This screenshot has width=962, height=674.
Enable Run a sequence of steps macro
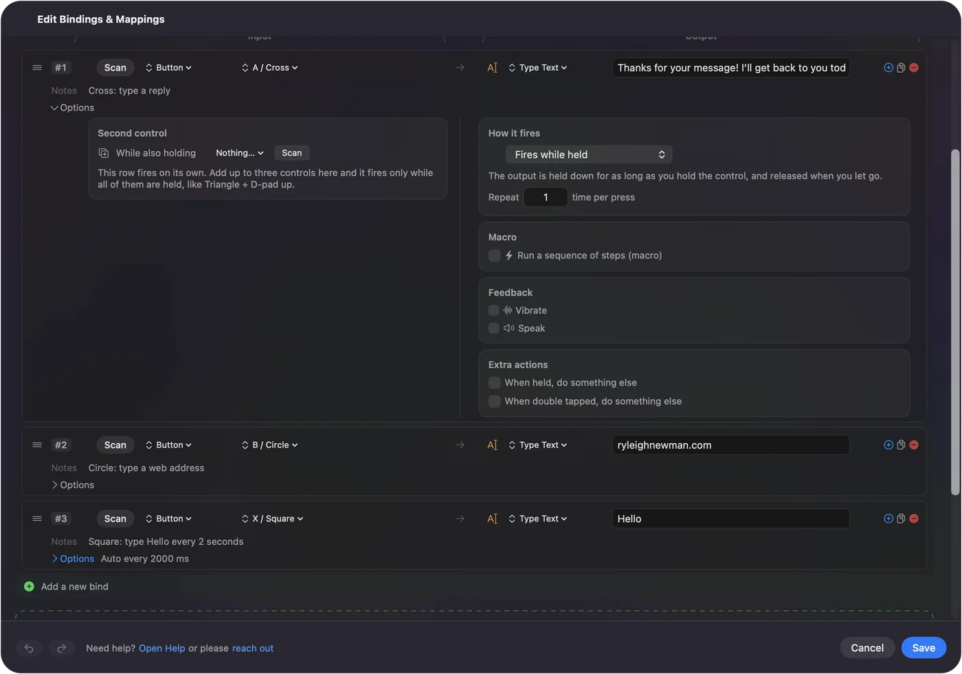494,255
